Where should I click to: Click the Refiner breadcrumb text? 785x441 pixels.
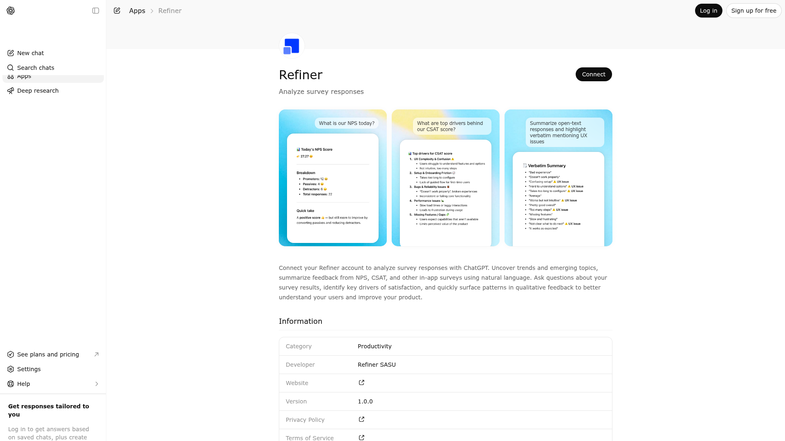170,11
